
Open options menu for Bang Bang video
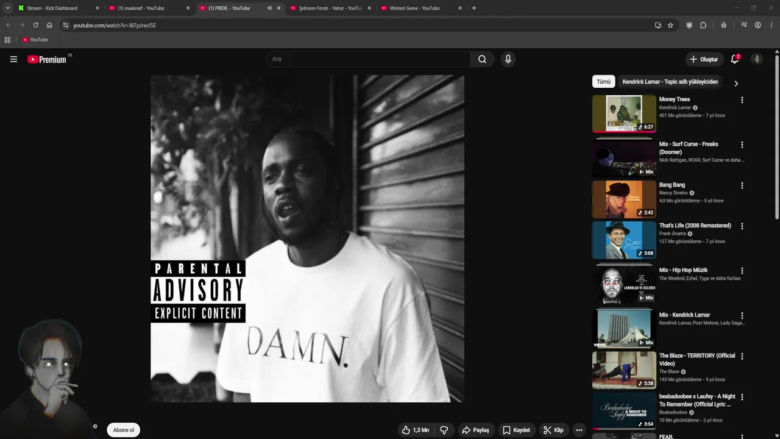point(742,185)
